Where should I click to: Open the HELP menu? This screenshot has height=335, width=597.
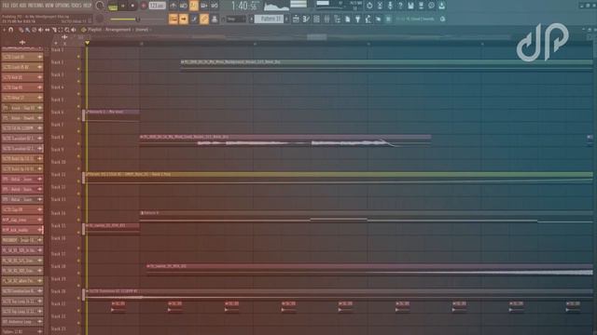point(87,6)
